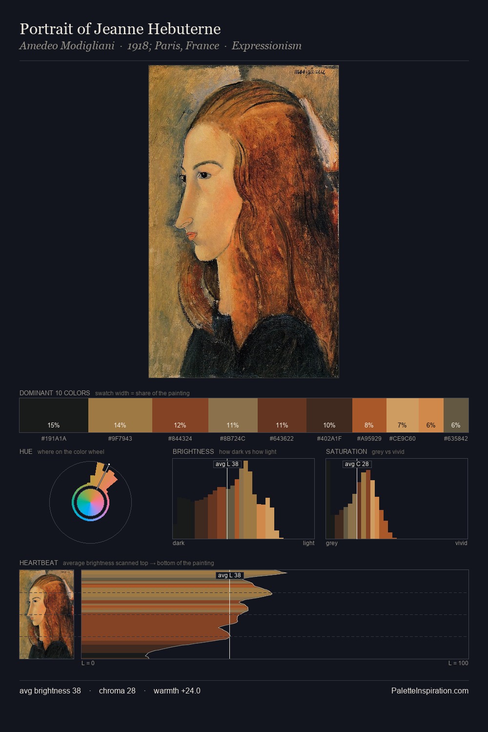488x732 pixels.
Task: Choose the #CE9C60 light tan swatch (7%)
Action: tap(403, 415)
